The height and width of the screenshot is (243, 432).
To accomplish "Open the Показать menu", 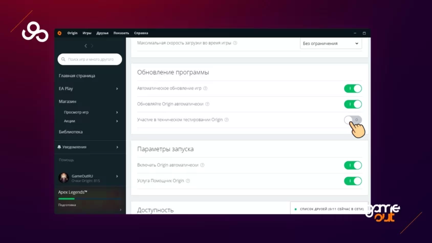I will point(121,33).
